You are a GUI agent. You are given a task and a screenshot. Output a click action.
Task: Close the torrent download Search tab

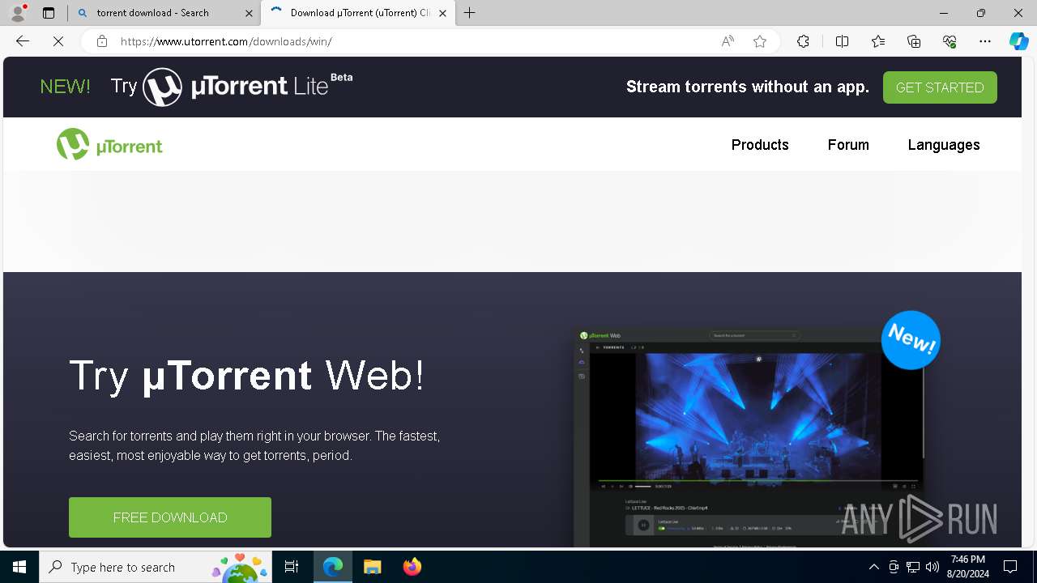pos(249,13)
